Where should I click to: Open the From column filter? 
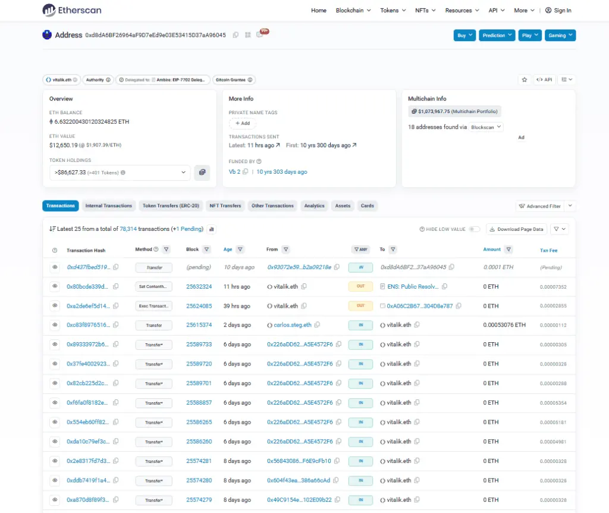tap(286, 249)
